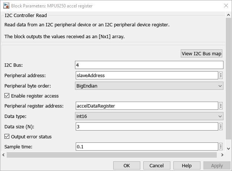Image resolution: width=232 pixels, height=171 pixels.
Task: Confirm with the OK button
Action: pos(127,165)
